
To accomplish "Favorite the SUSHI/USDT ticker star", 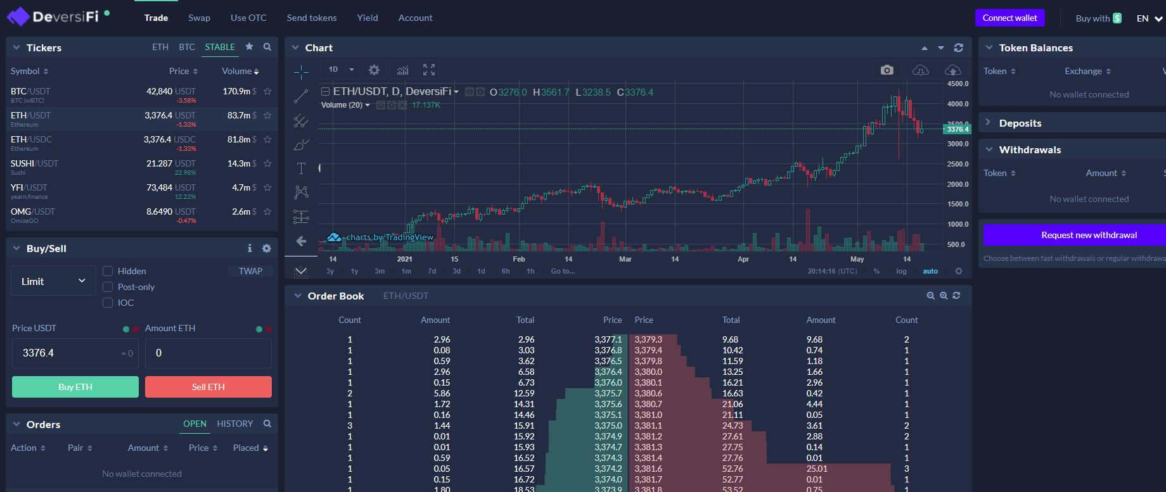I will click(x=267, y=163).
